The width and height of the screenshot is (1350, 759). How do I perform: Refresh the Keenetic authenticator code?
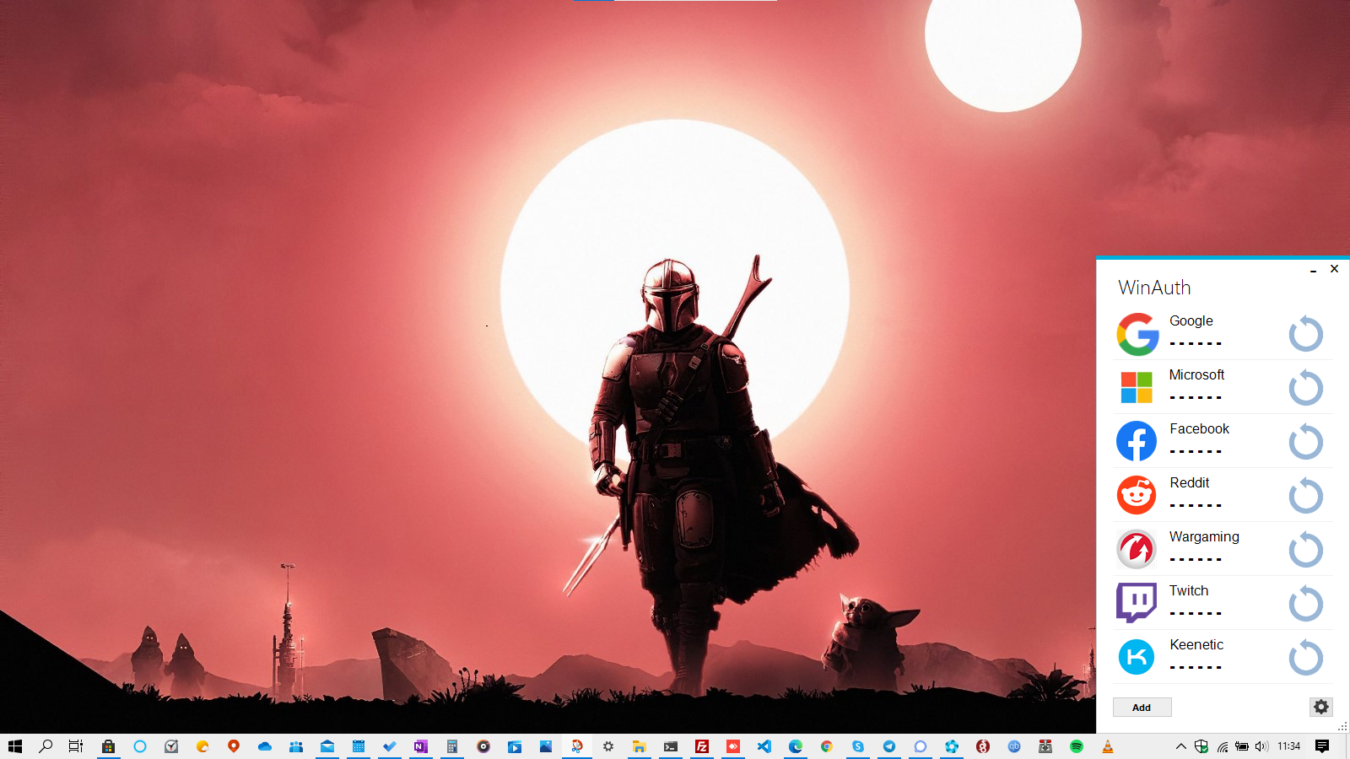click(1305, 658)
